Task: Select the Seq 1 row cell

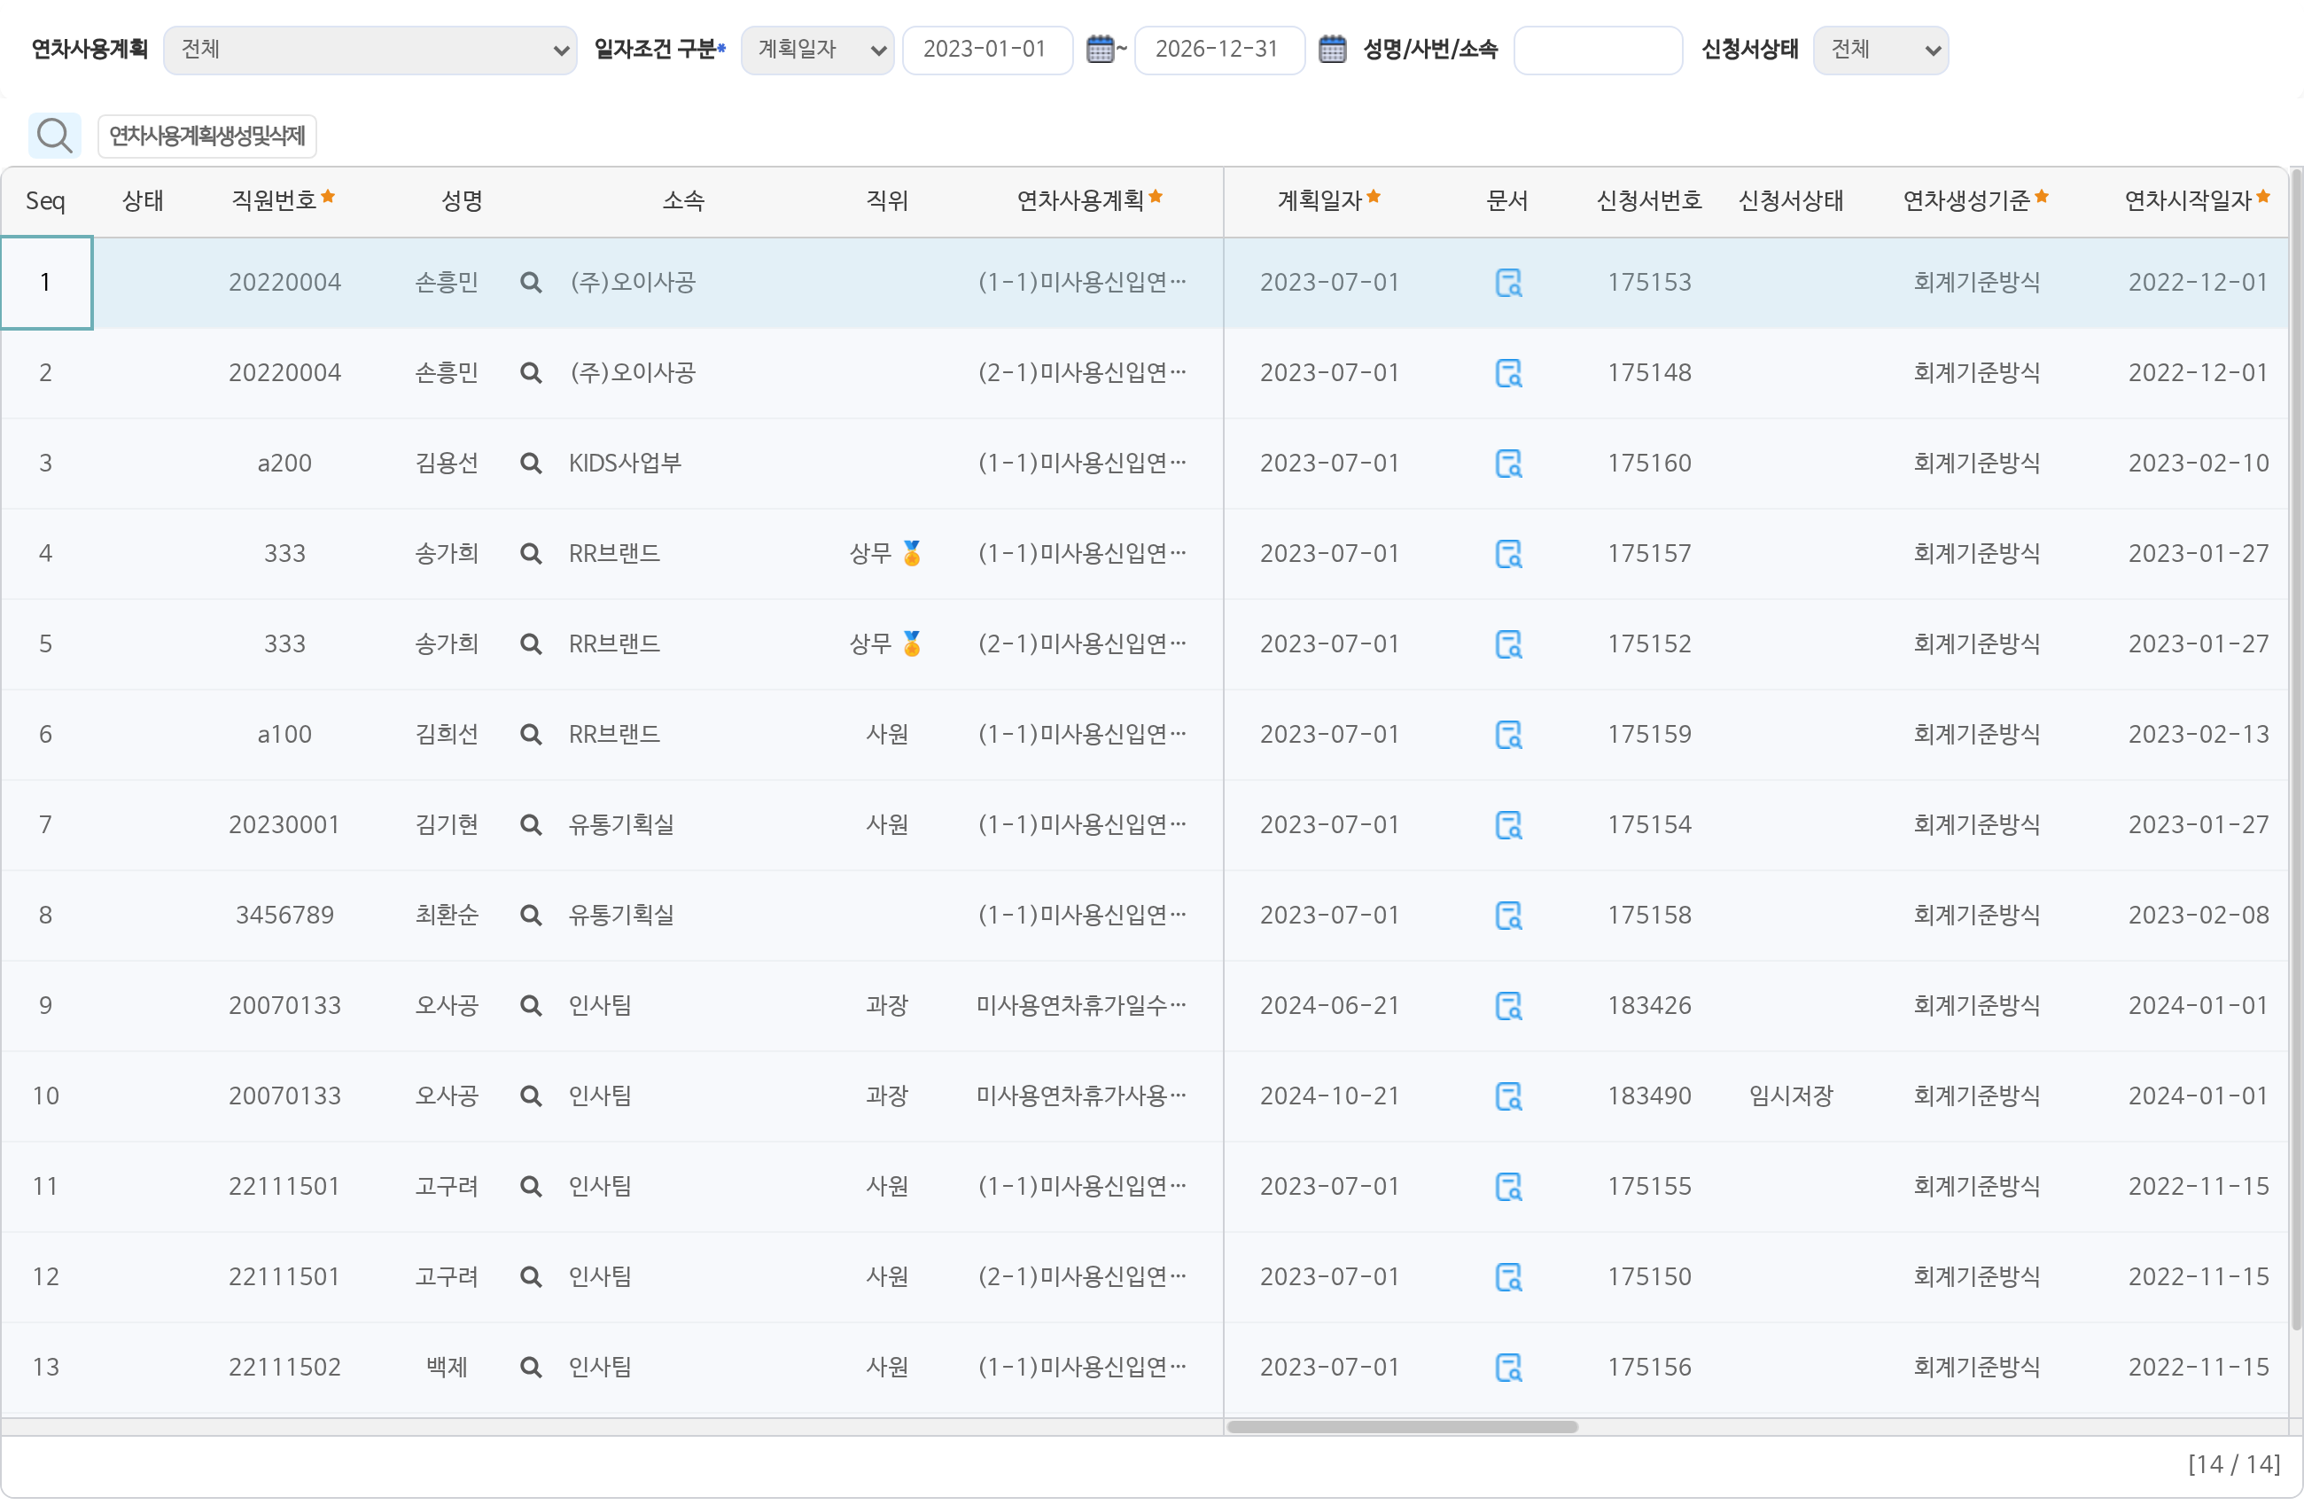Action: point(46,283)
